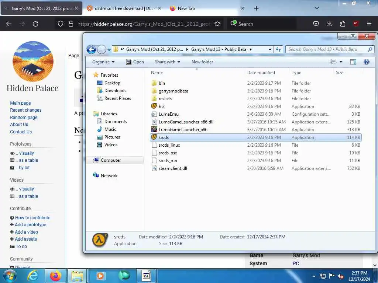Viewport: 378px width, 283px height.
Task: Select Computer in navigation pane
Action: pyautogui.click(x=111, y=160)
